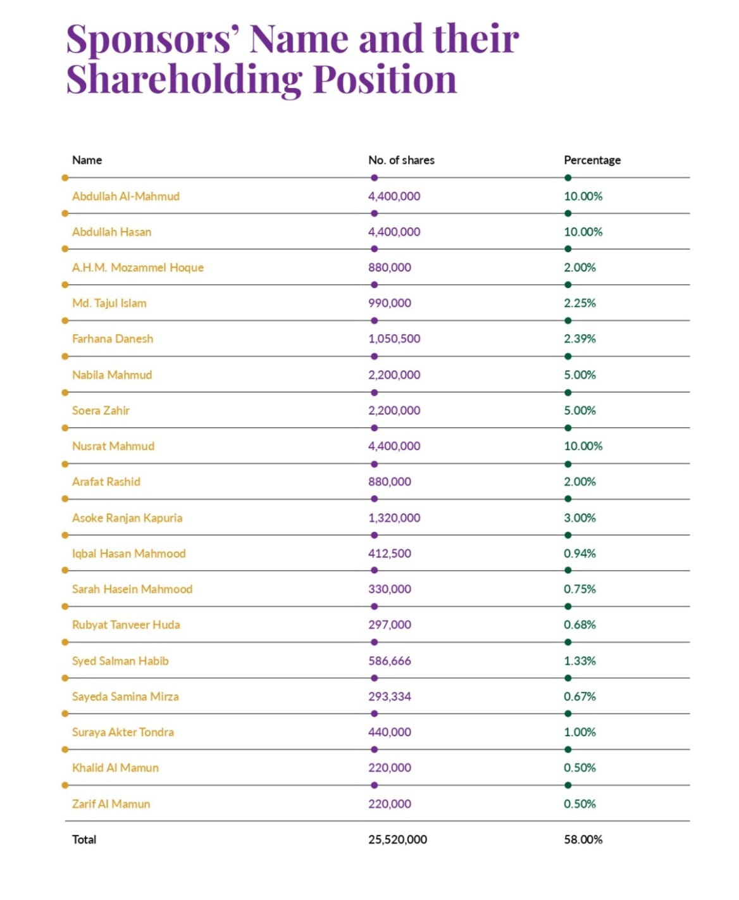Click the name Sarah Hasein Mahmood
Image resolution: width=739 pixels, height=900 pixels.
click(x=132, y=589)
